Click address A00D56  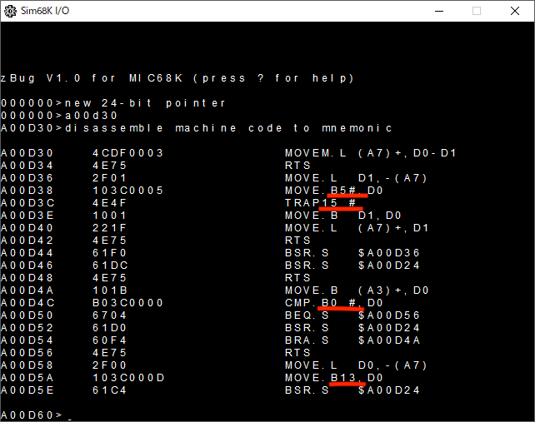pos(27,353)
